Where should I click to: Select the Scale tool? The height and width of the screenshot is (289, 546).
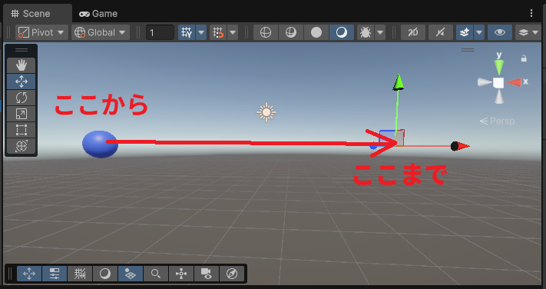(22, 114)
